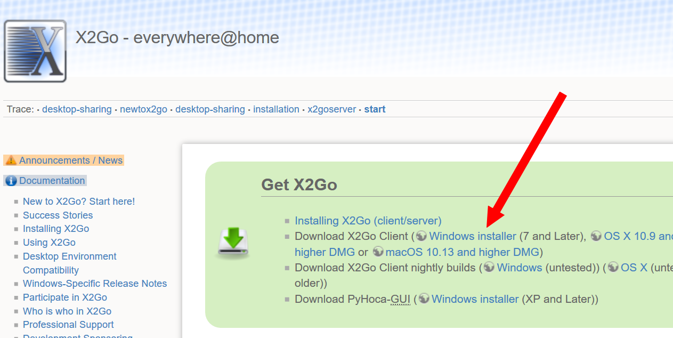
Task: Open the first desktop-sharing trace breadcrumb
Action: pyautogui.click(x=77, y=109)
